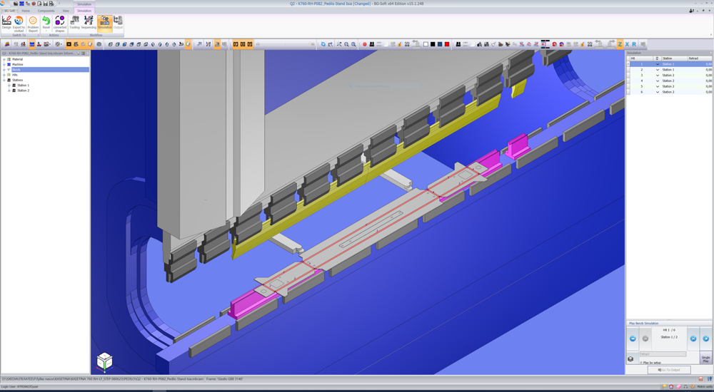714x392 pixels.
Task: Click the greyed previous step button
Action: [645, 339]
